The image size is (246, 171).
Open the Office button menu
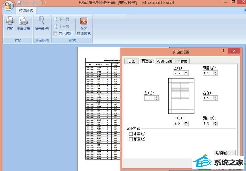8,5
